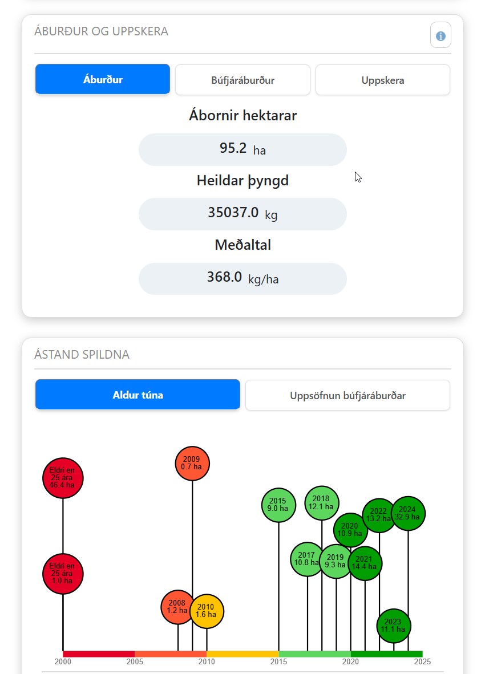Image resolution: width=485 pixels, height=674 pixels.
Task: Click the info icon in Áburður og uppskera
Action: tap(440, 35)
